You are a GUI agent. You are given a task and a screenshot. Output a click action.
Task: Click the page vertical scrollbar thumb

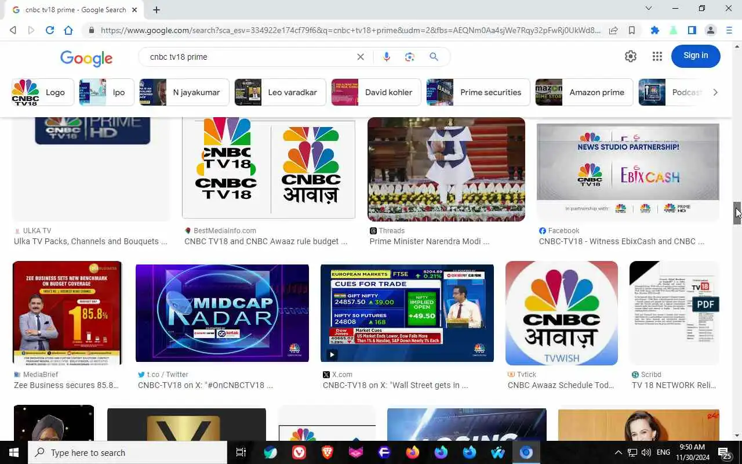(x=737, y=213)
